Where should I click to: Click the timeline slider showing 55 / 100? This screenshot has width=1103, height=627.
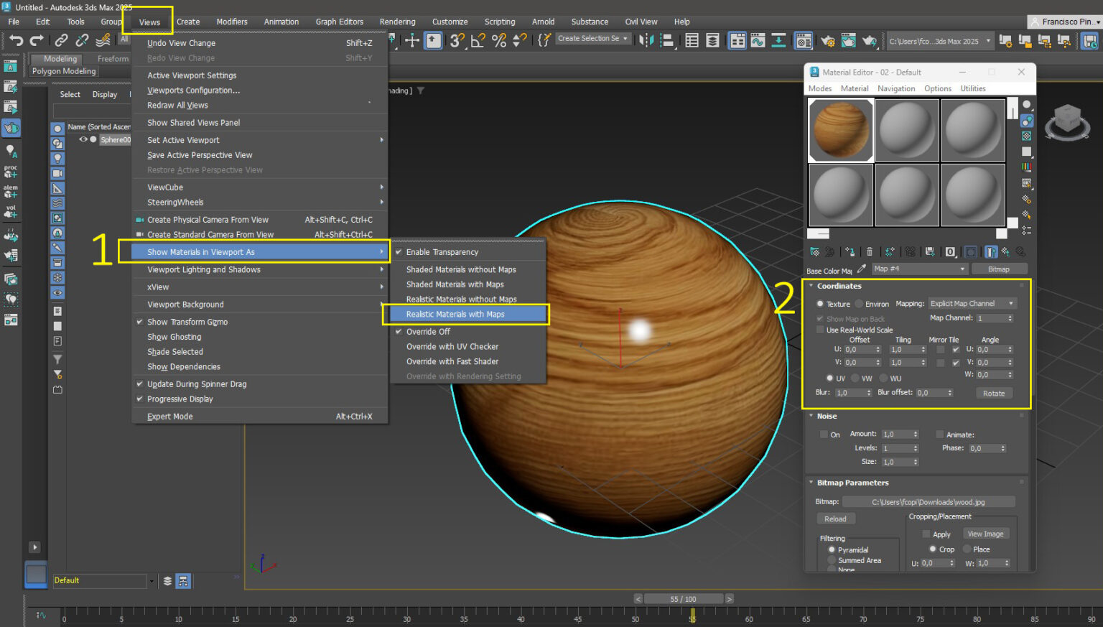coord(684,599)
